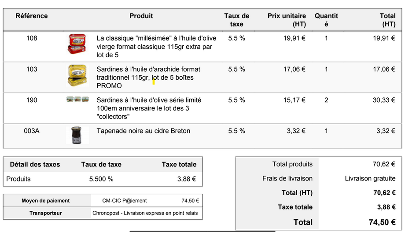Viewport: 405px width, 232px height.
Task: Click the Prix unitaire (HT) header
Action: coord(287,20)
